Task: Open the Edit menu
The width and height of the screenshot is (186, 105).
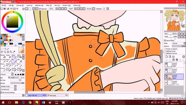Action: (x=11, y=5)
